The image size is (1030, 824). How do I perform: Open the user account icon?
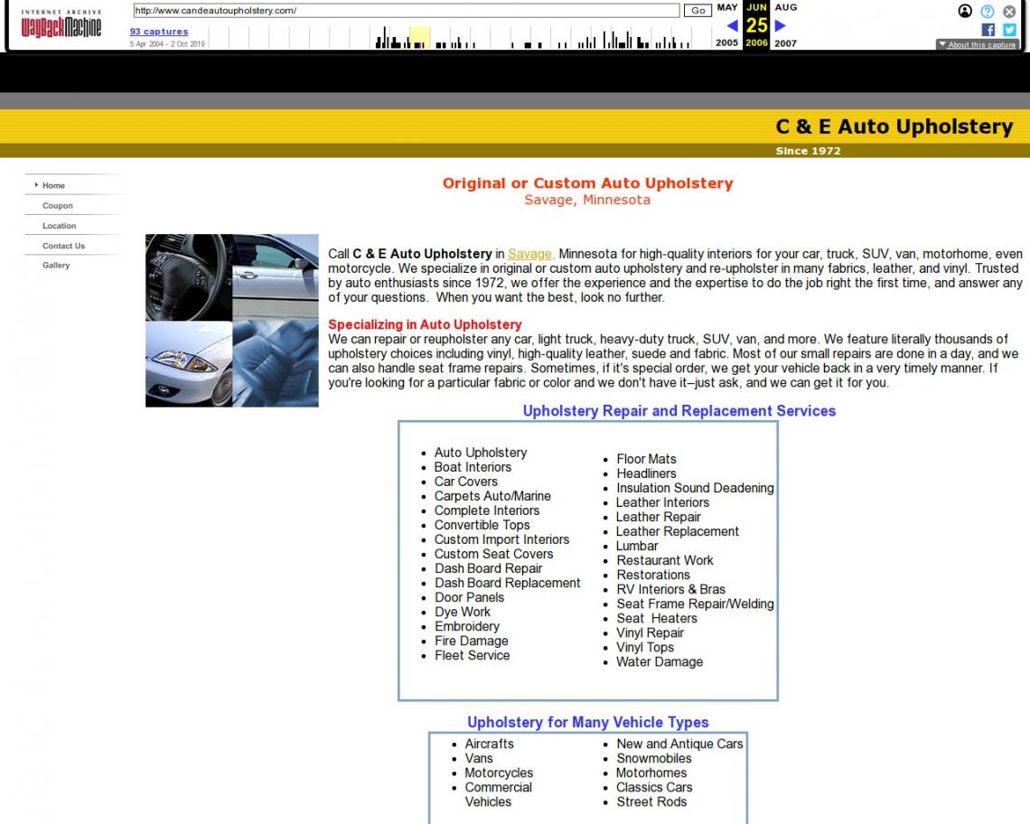click(965, 11)
